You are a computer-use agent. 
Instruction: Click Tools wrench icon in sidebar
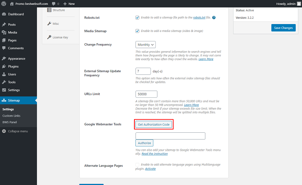[x=4, y=82]
